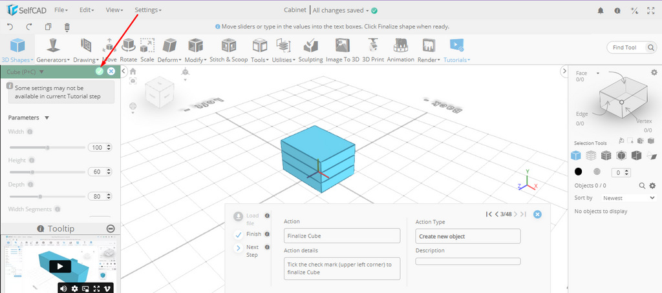This screenshot has width=662, height=293.
Task: Click the Width slider track
Action: (47, 147)
